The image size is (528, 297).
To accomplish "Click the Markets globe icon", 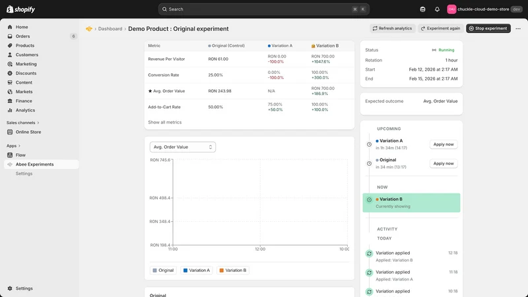I will 10,92.
